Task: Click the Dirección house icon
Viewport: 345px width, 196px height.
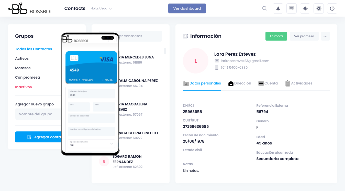Action: click(x=231, y=83)
